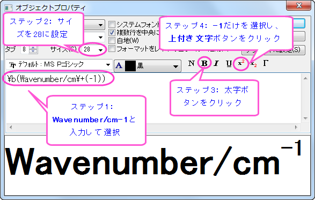Open the size 28 dropdown

coord(101,49)
